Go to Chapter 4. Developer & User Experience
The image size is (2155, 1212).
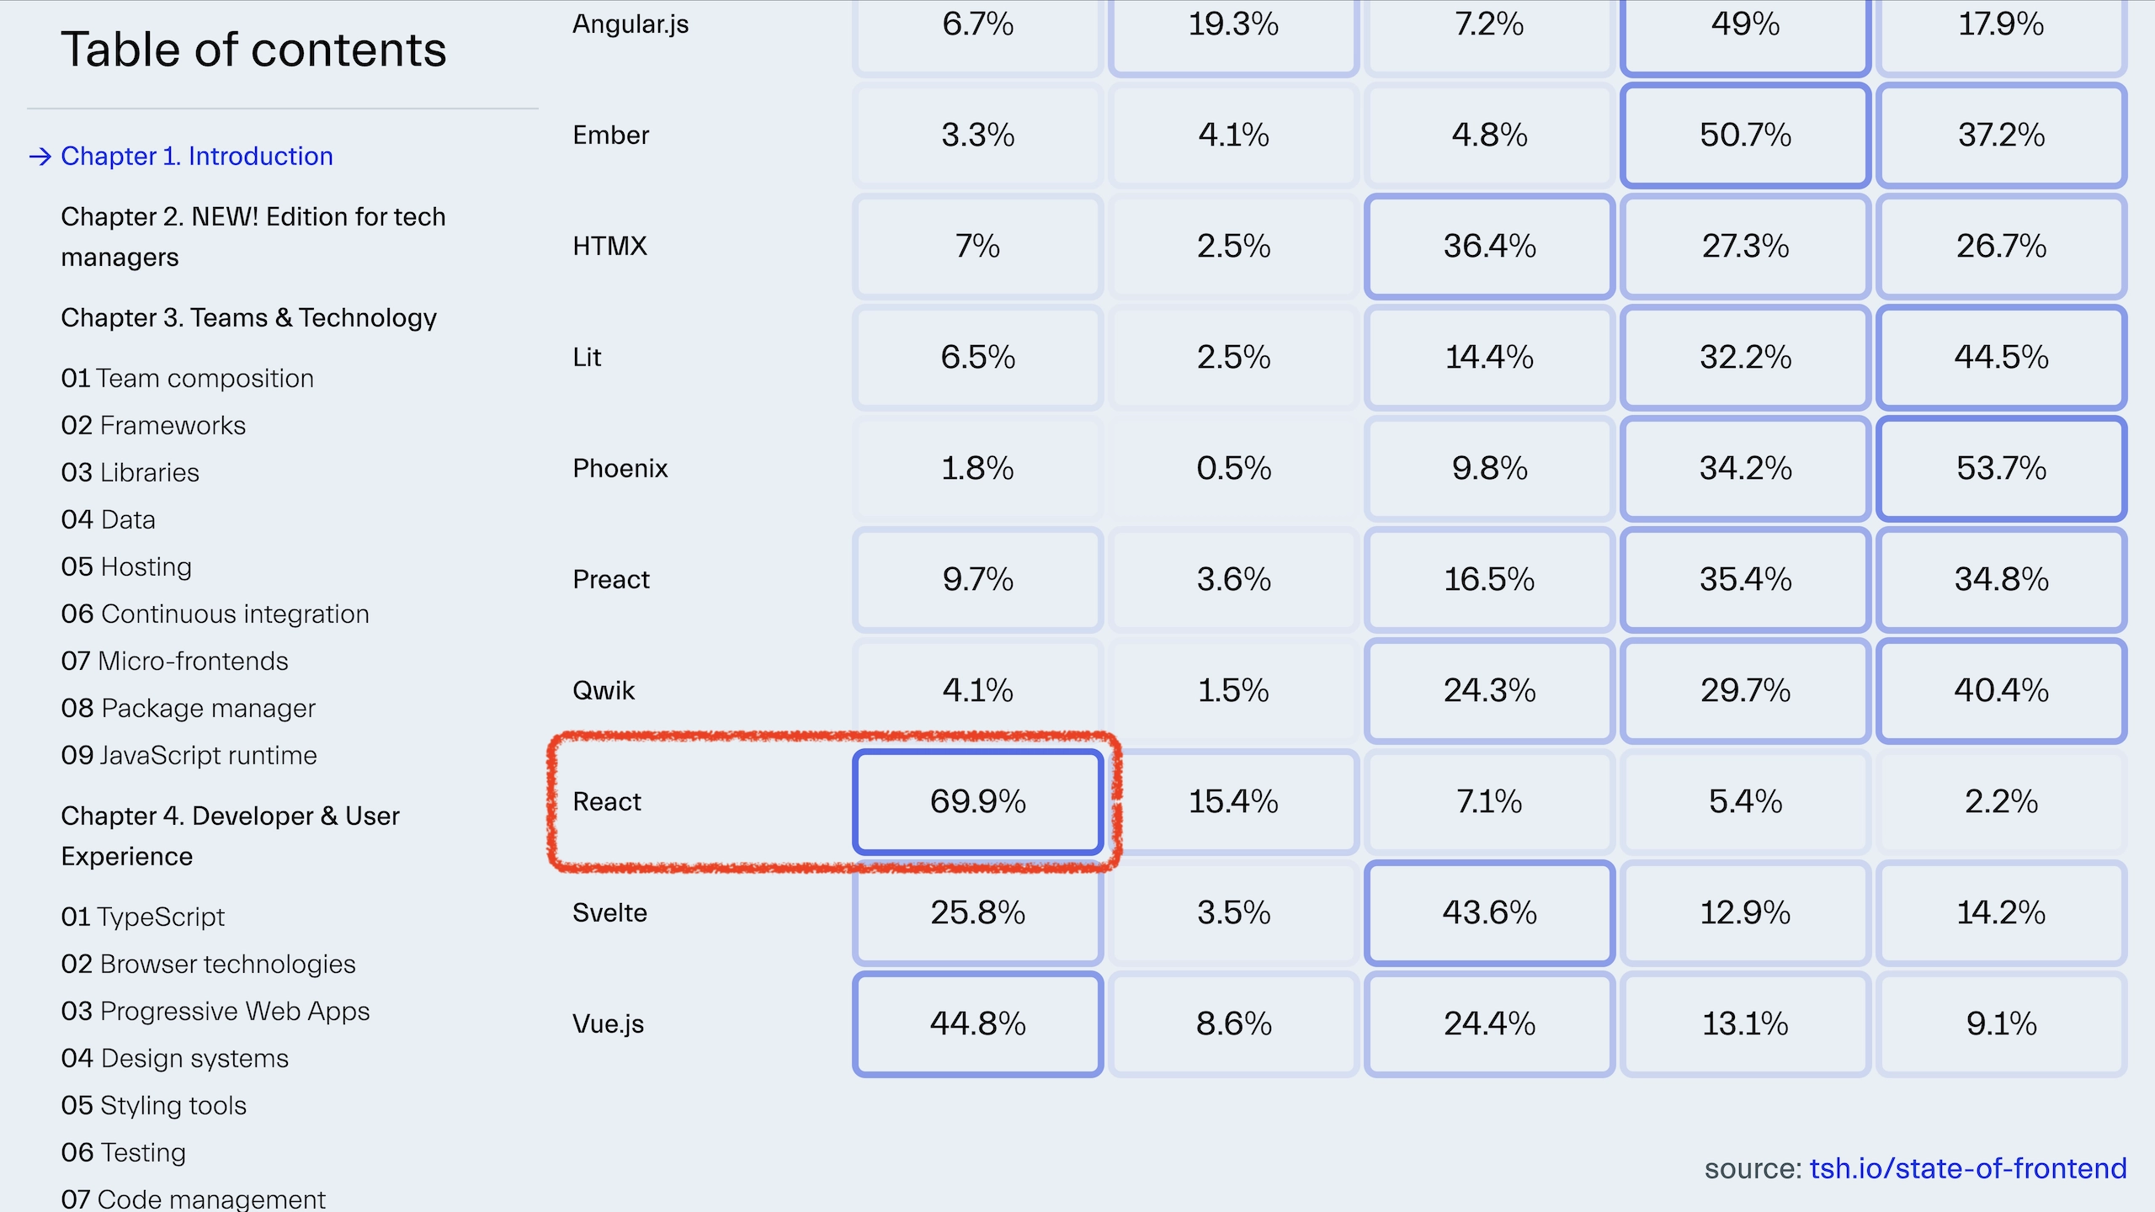coord(230,835)
